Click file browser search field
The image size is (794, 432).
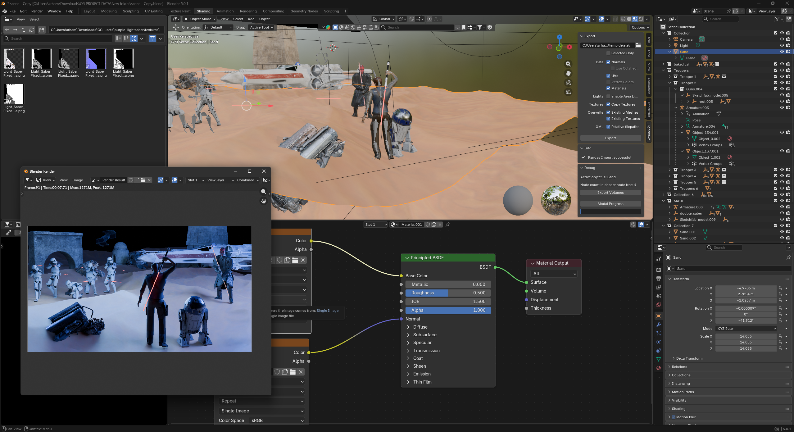58,39
